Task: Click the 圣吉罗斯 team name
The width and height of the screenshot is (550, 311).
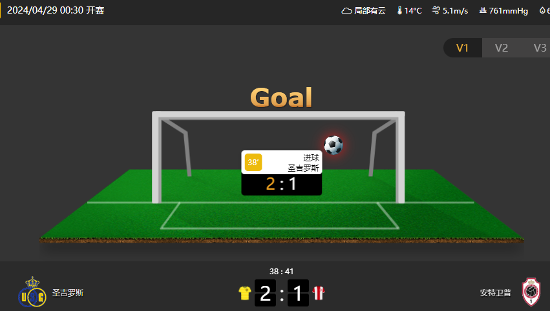Action: pos(68,293)
